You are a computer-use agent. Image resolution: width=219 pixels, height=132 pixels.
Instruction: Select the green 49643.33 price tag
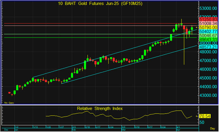pos(208,40)
